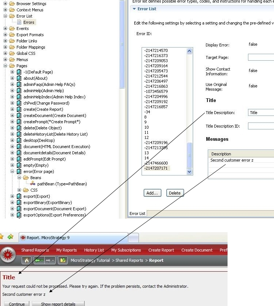The height and width of the screenshot is (306, 274).
Task: Click the Continue button
Action: click(16, 304)
